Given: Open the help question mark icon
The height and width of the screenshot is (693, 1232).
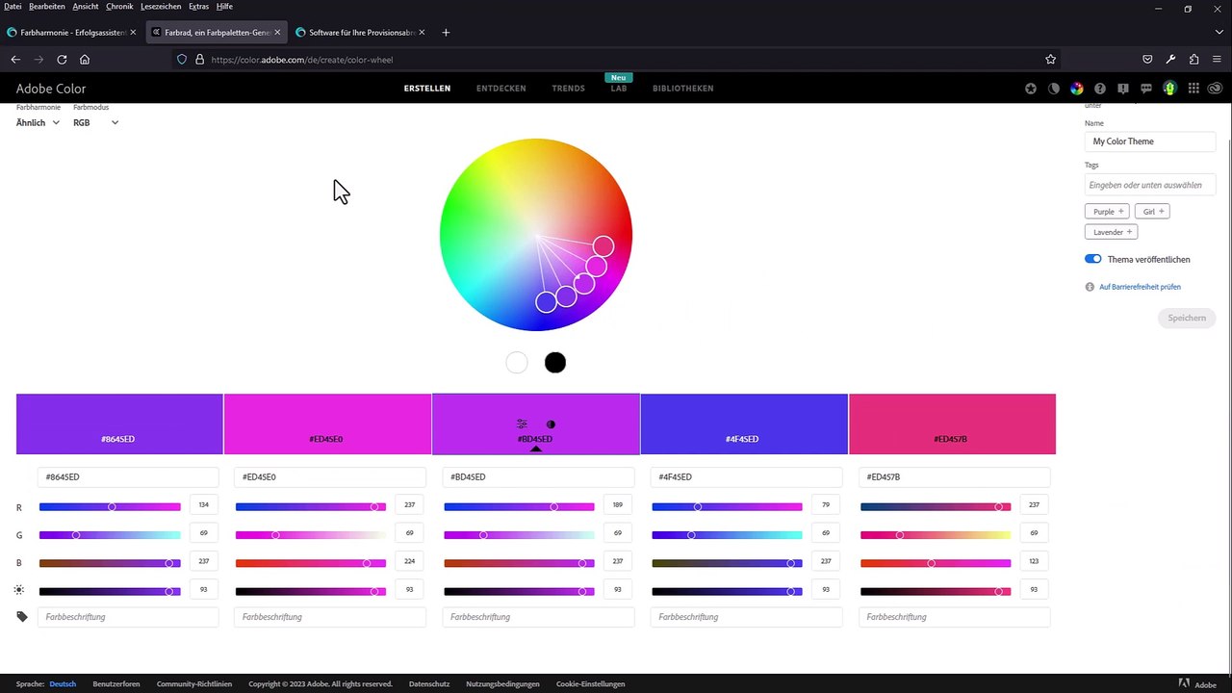Looking at the screenshot, I should point(1100,89).
